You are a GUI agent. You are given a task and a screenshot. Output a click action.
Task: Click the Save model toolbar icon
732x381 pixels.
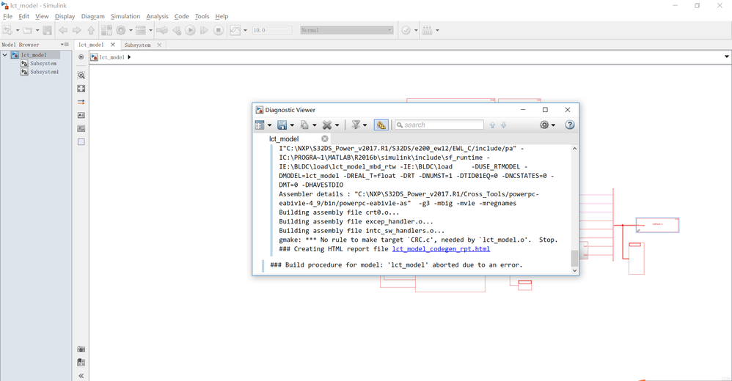pos(47,30)
